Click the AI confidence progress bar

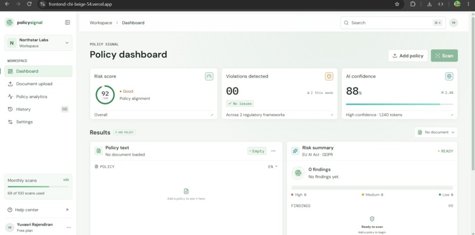(400, 104)
